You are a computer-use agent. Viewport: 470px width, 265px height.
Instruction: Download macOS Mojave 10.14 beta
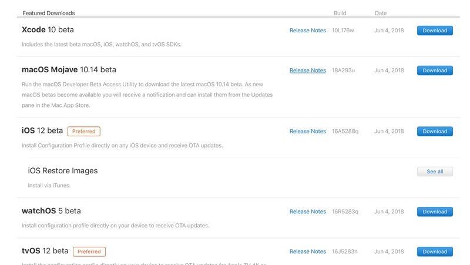(435, 71)
